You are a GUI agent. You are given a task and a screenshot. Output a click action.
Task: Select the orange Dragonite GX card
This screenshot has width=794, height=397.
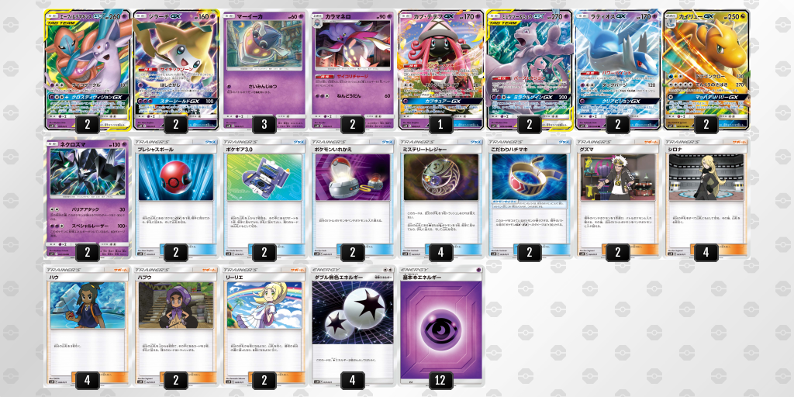click(706, 70)
